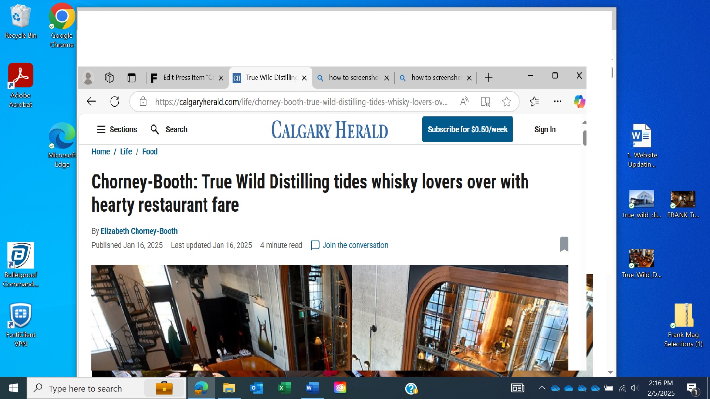Open the Sections hamburger menu
Viewport: 710px width, 399px height.
[x=117, y=129]
